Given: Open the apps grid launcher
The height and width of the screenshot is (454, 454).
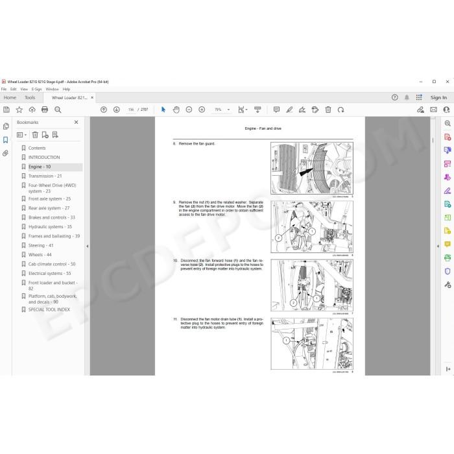Looking at the screenshot, I should pyautogui.click(x=419, y=97).
